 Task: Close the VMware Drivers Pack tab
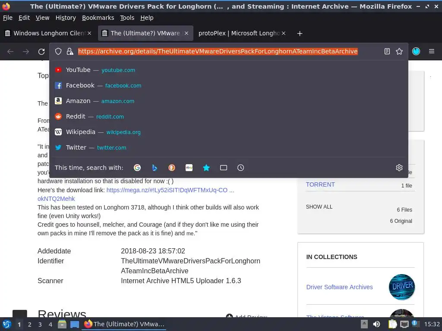[x=186, y=33]
